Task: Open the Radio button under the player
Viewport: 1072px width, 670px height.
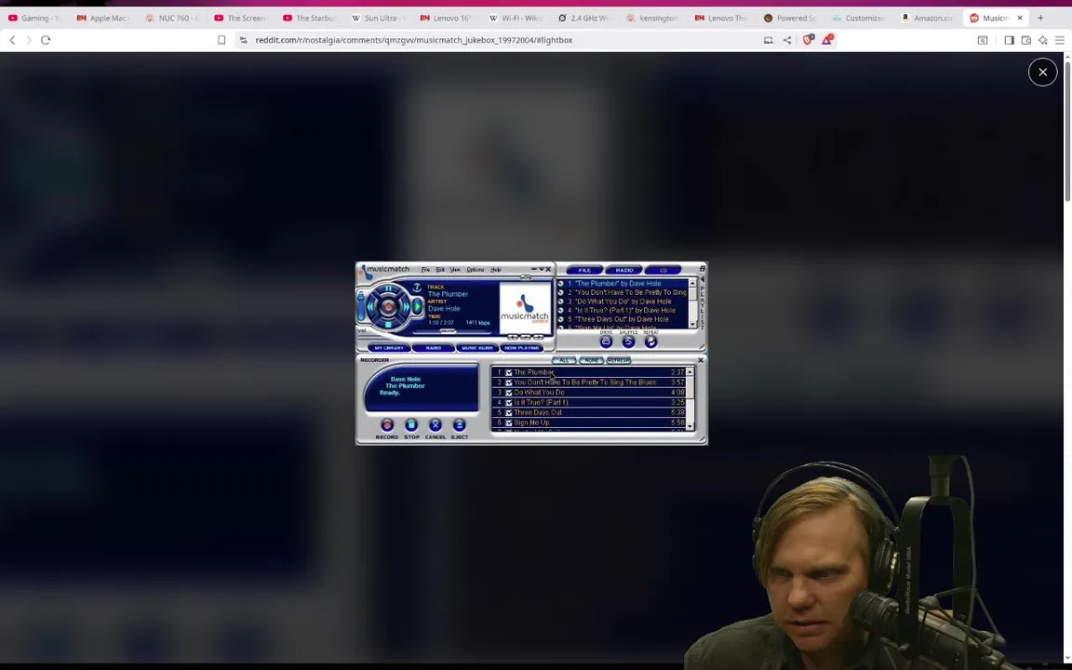Action: click(434, 348)
